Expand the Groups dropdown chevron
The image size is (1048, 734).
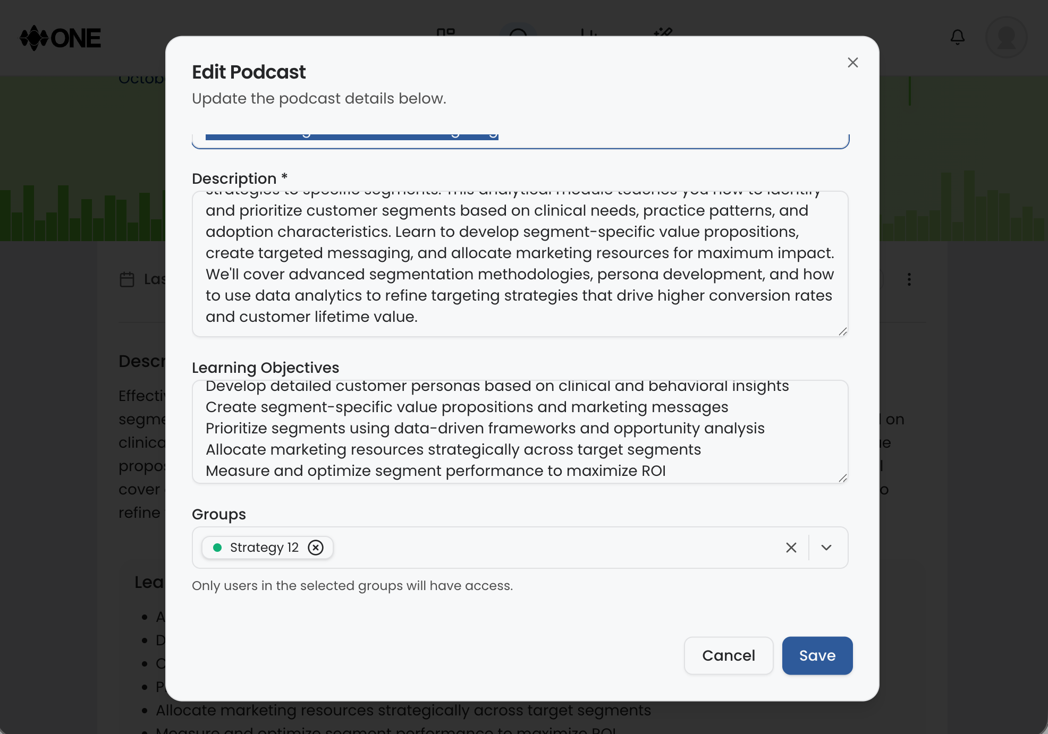point(826,548)
